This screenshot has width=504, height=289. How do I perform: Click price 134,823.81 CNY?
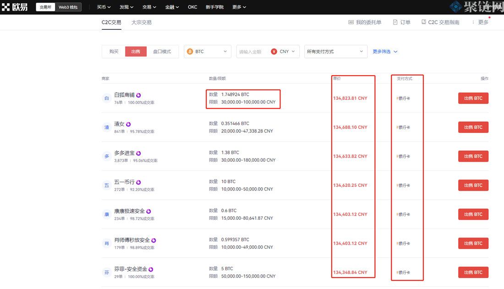click(350, 98)
